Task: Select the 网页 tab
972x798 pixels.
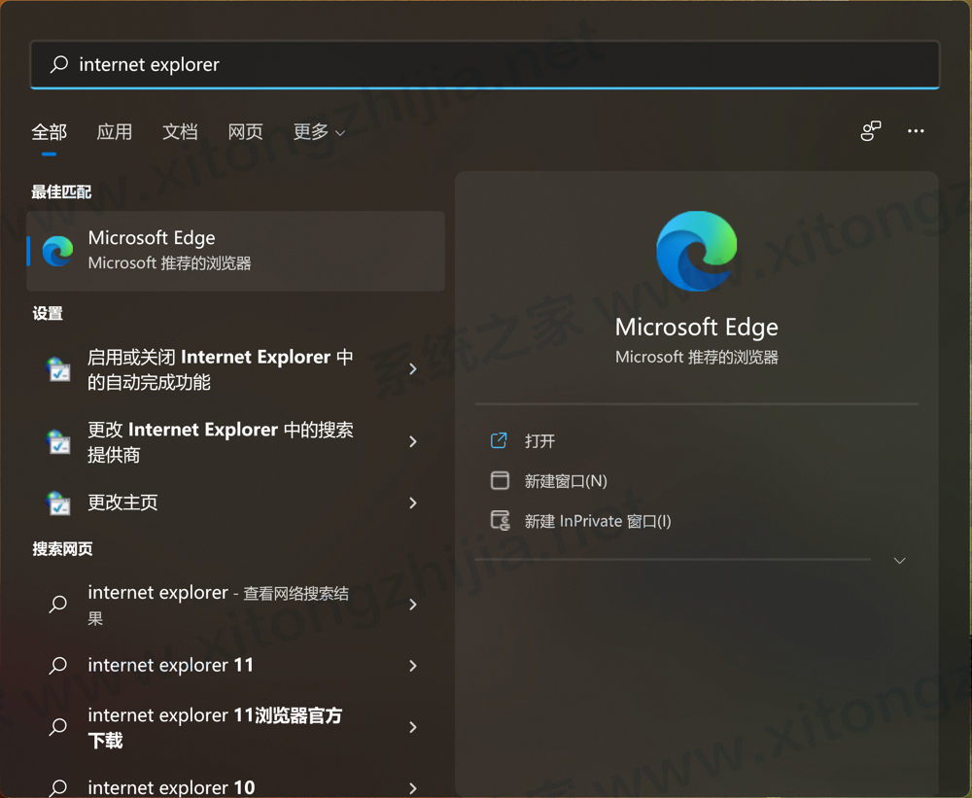Action: point(245,131)
